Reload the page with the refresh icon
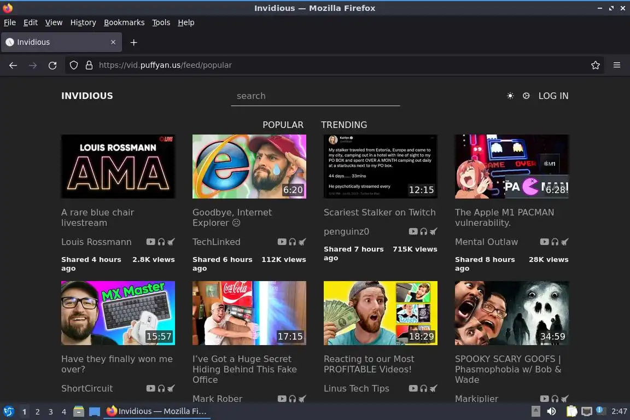Viewport: 630px width, 420px height. click(52, 65)
